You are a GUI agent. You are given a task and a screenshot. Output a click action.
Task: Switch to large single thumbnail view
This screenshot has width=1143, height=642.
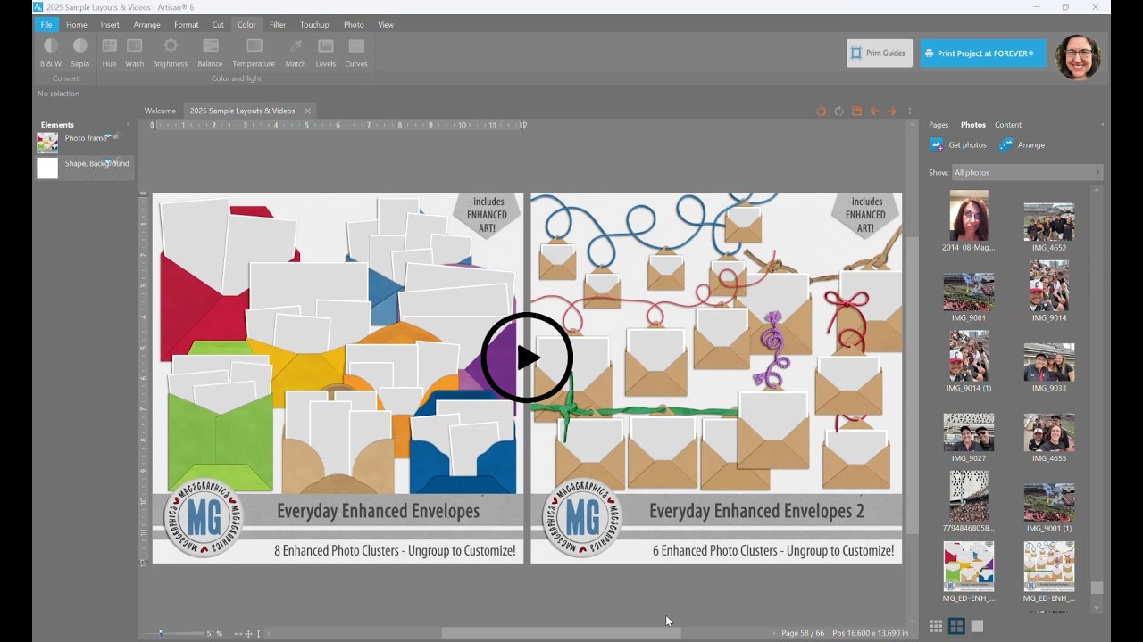point(977,626)
